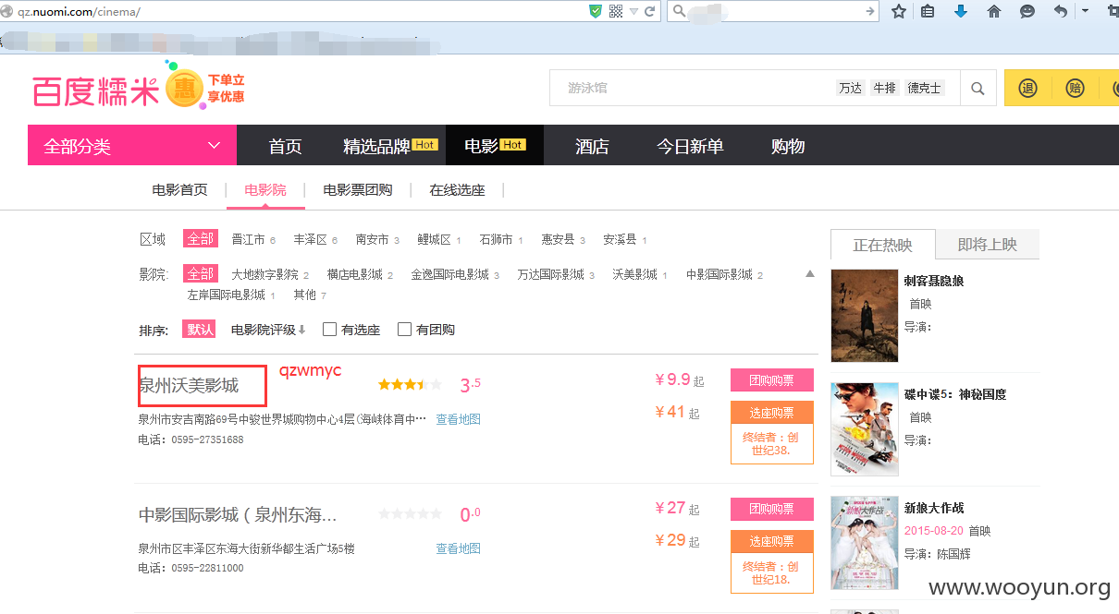Open 查看地图 for 中影国际影城
The width and height of the screenshot is (1119, 614).
458,548
